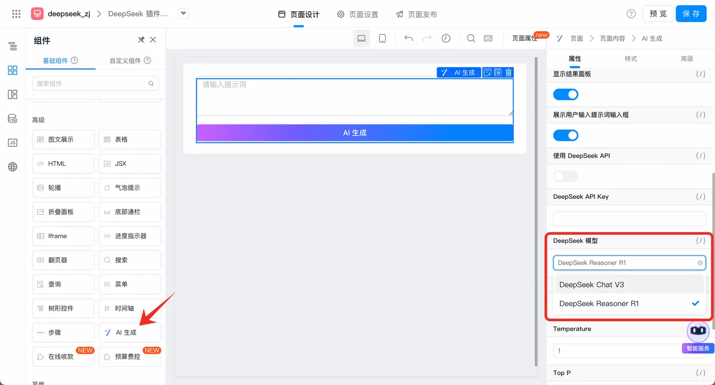Clear the selected DeepSeek model value
Image resolution: width=715 pixels, height=385 pixels.
(x=700, y=263)
